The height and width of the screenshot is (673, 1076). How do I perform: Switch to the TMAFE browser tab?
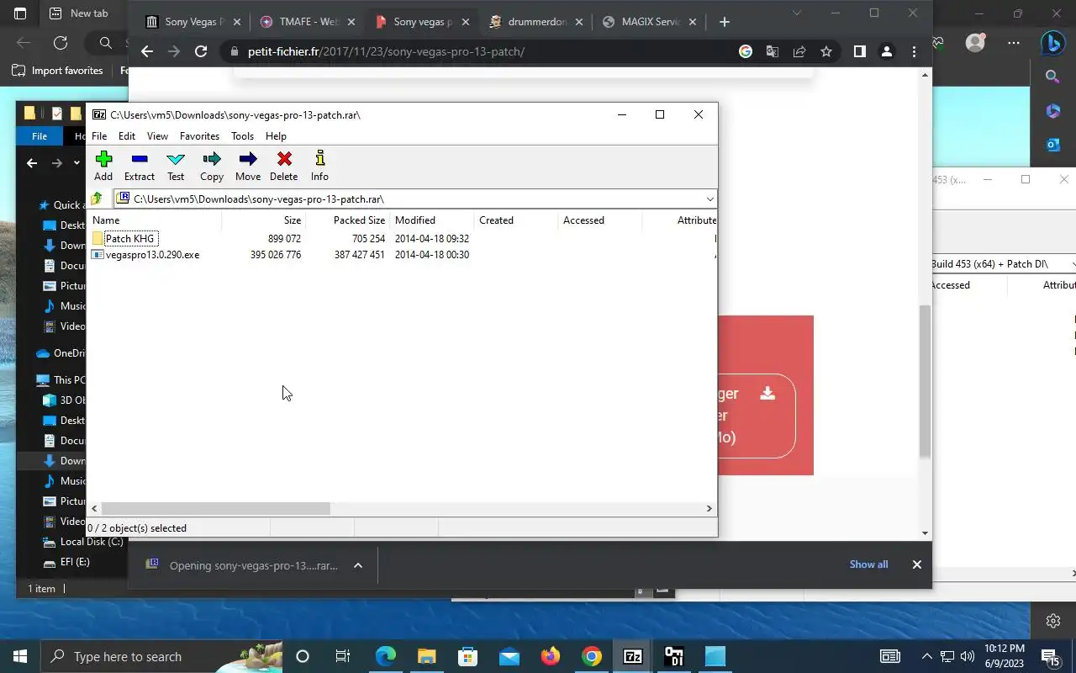pyautogui.click(x=308, y=22)
